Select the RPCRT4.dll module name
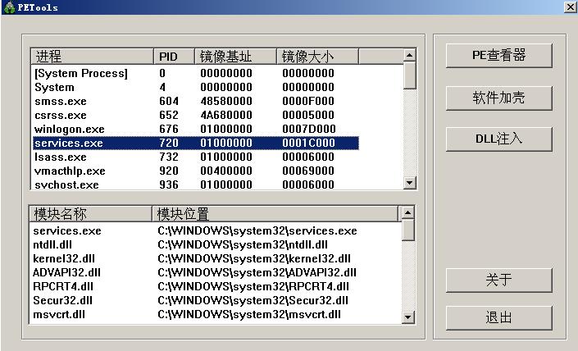 tap(63, 287)
